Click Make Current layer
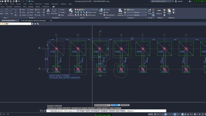The image size is (206, 116). (x=91, y=12)
